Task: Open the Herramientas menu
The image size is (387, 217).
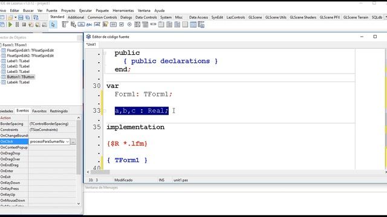Action: 123,11
